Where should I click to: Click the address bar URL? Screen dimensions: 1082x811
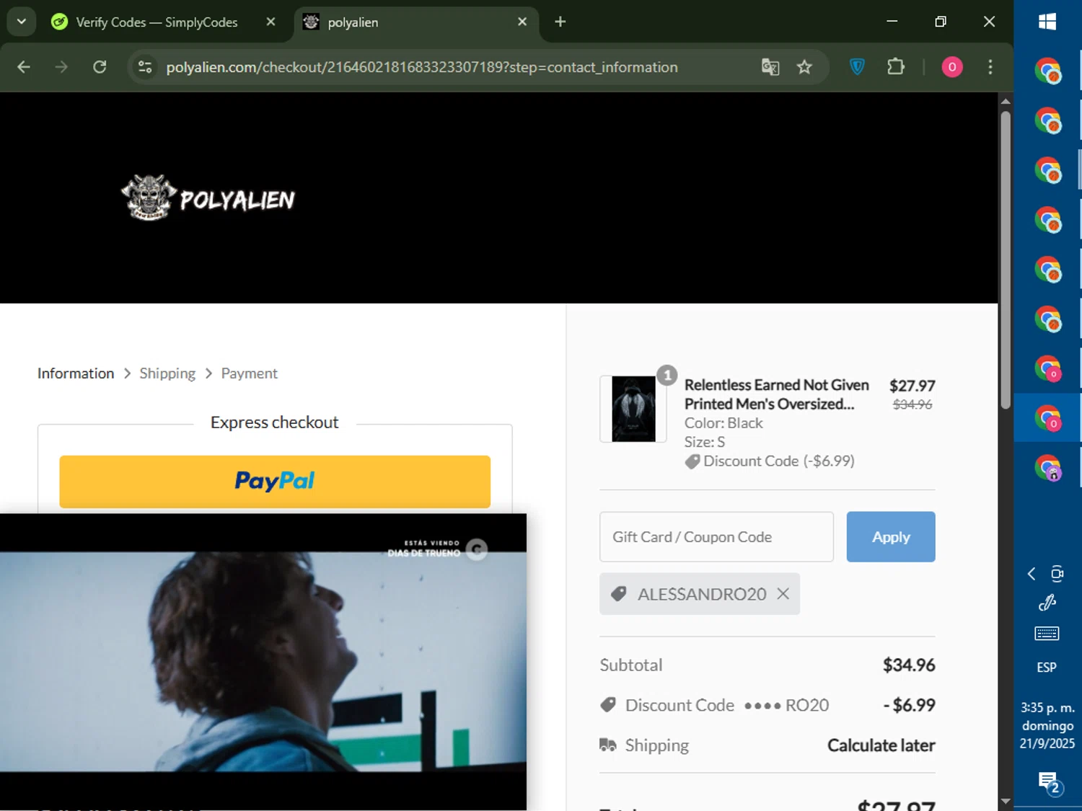pyautogui.click(x=422, y=67)
